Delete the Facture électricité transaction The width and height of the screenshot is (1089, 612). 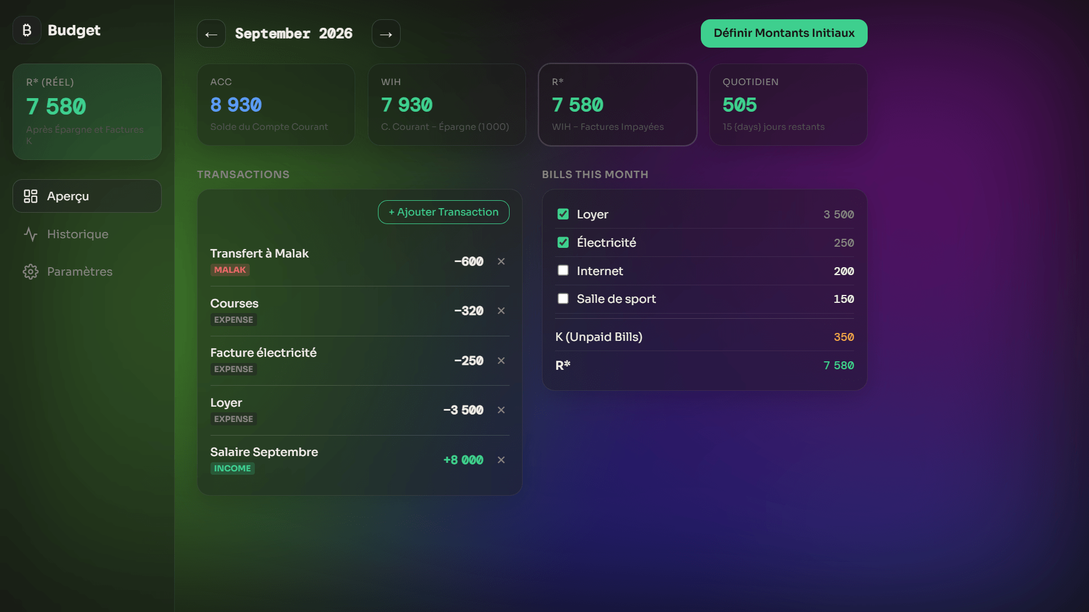pos(501,361)
